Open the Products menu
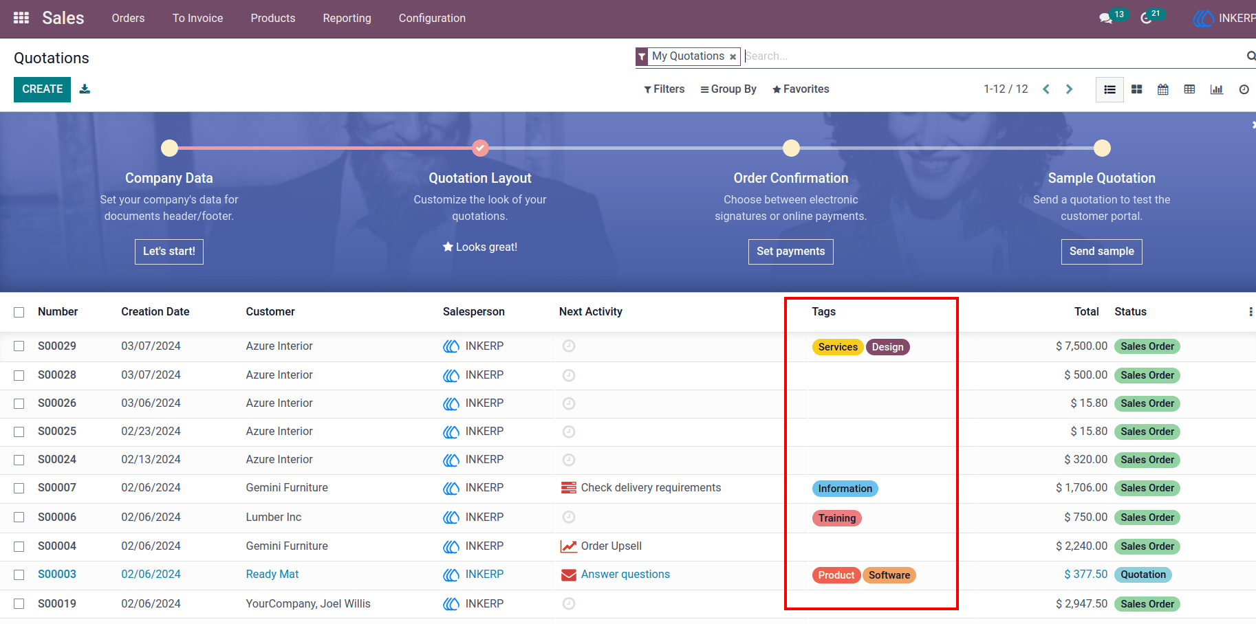The width and height of the screenshot is (1256, 624). point(273,19)
